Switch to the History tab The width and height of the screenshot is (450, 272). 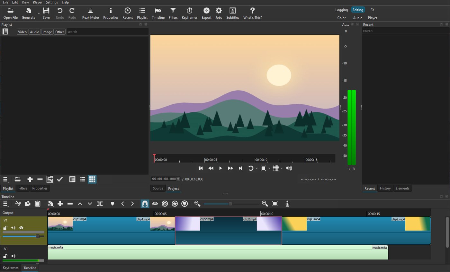(x=385, y=188)
